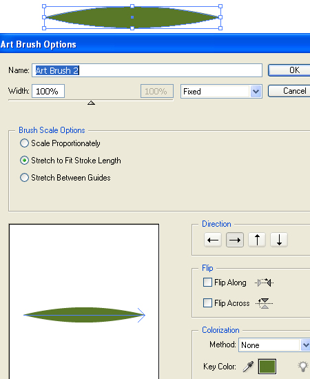Choose Scale Proportionately option
310x379 pixels.
point(24,143)
